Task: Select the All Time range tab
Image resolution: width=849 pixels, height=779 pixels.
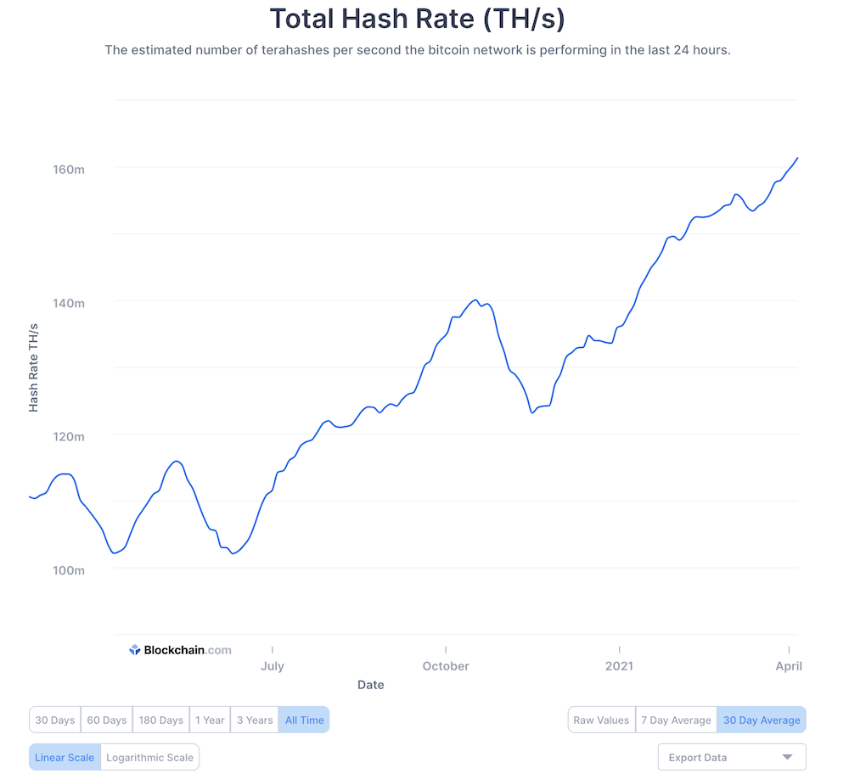Action: coord(304,719)
